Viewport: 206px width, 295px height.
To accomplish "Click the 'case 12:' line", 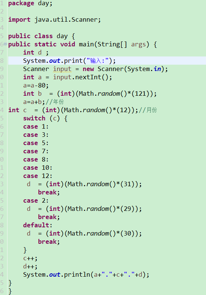I will coord(38,176).
